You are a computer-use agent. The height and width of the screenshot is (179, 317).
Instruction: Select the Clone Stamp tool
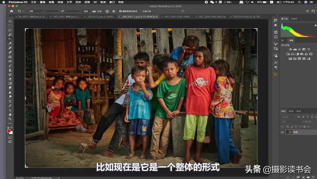coord(10,70)
